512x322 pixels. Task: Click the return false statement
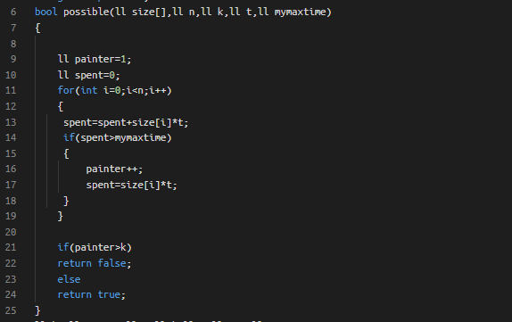pyautogui.click(x=95, y=263)
